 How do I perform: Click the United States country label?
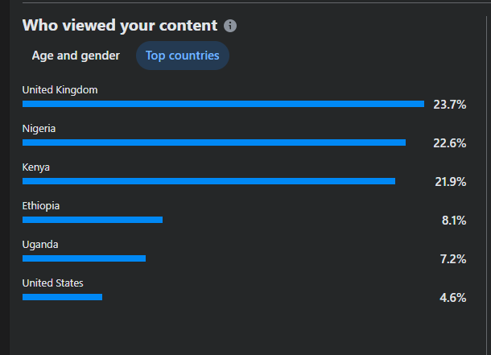coord(53,283)
